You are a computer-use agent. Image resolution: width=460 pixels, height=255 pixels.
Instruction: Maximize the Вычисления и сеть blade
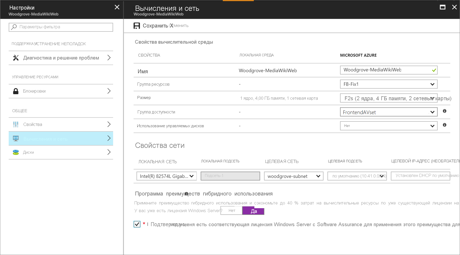tap(443, 7)
